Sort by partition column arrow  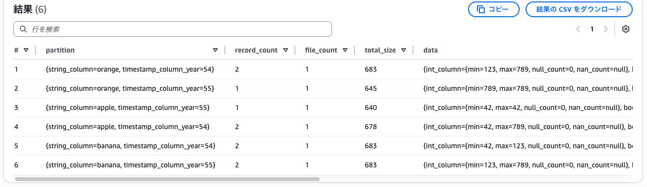[x=215, y=50]
